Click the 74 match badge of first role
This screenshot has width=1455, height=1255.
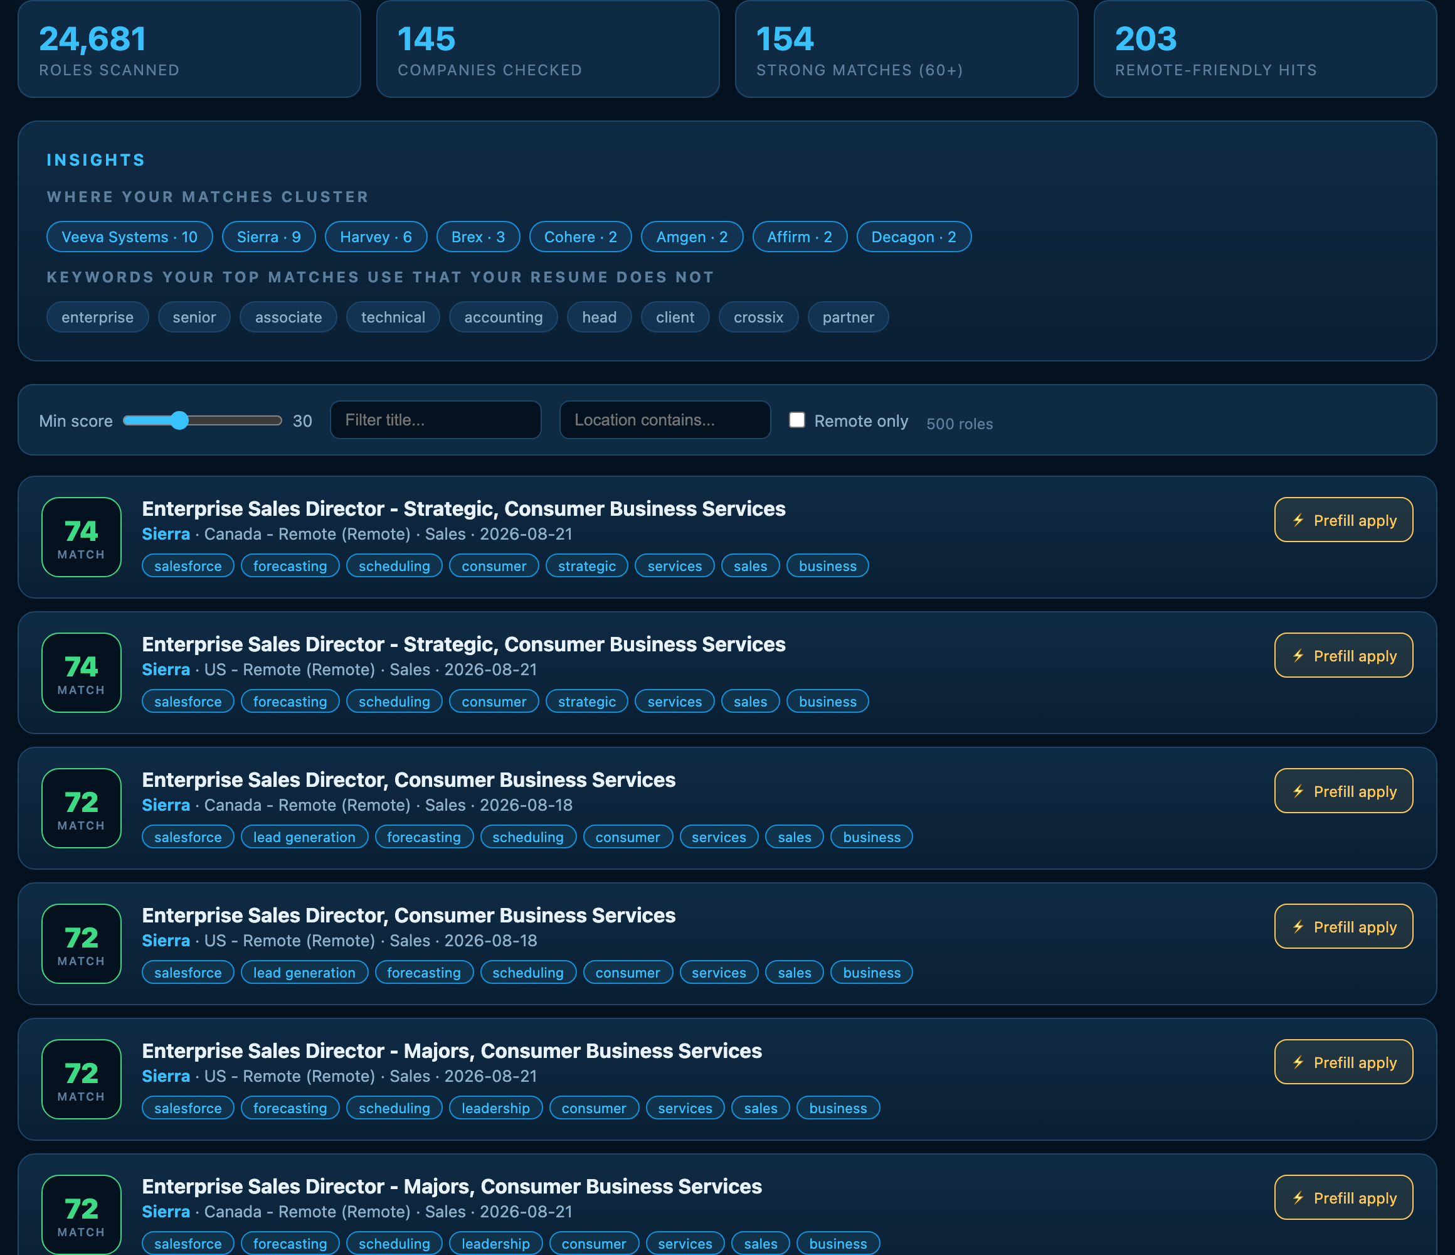coord(82,537)
